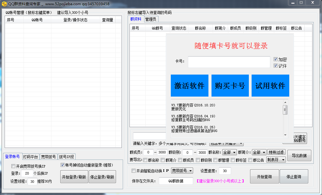Click scroll-up arrow in update log
The height and width of the screenshot is (195, 322).
[x=285, y=102]
